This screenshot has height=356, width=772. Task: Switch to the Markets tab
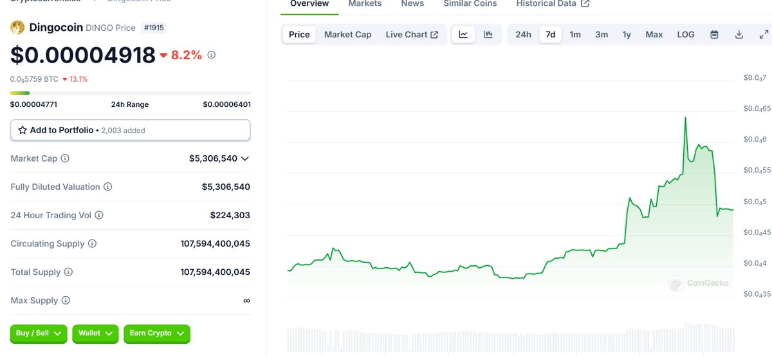point(365,4)
